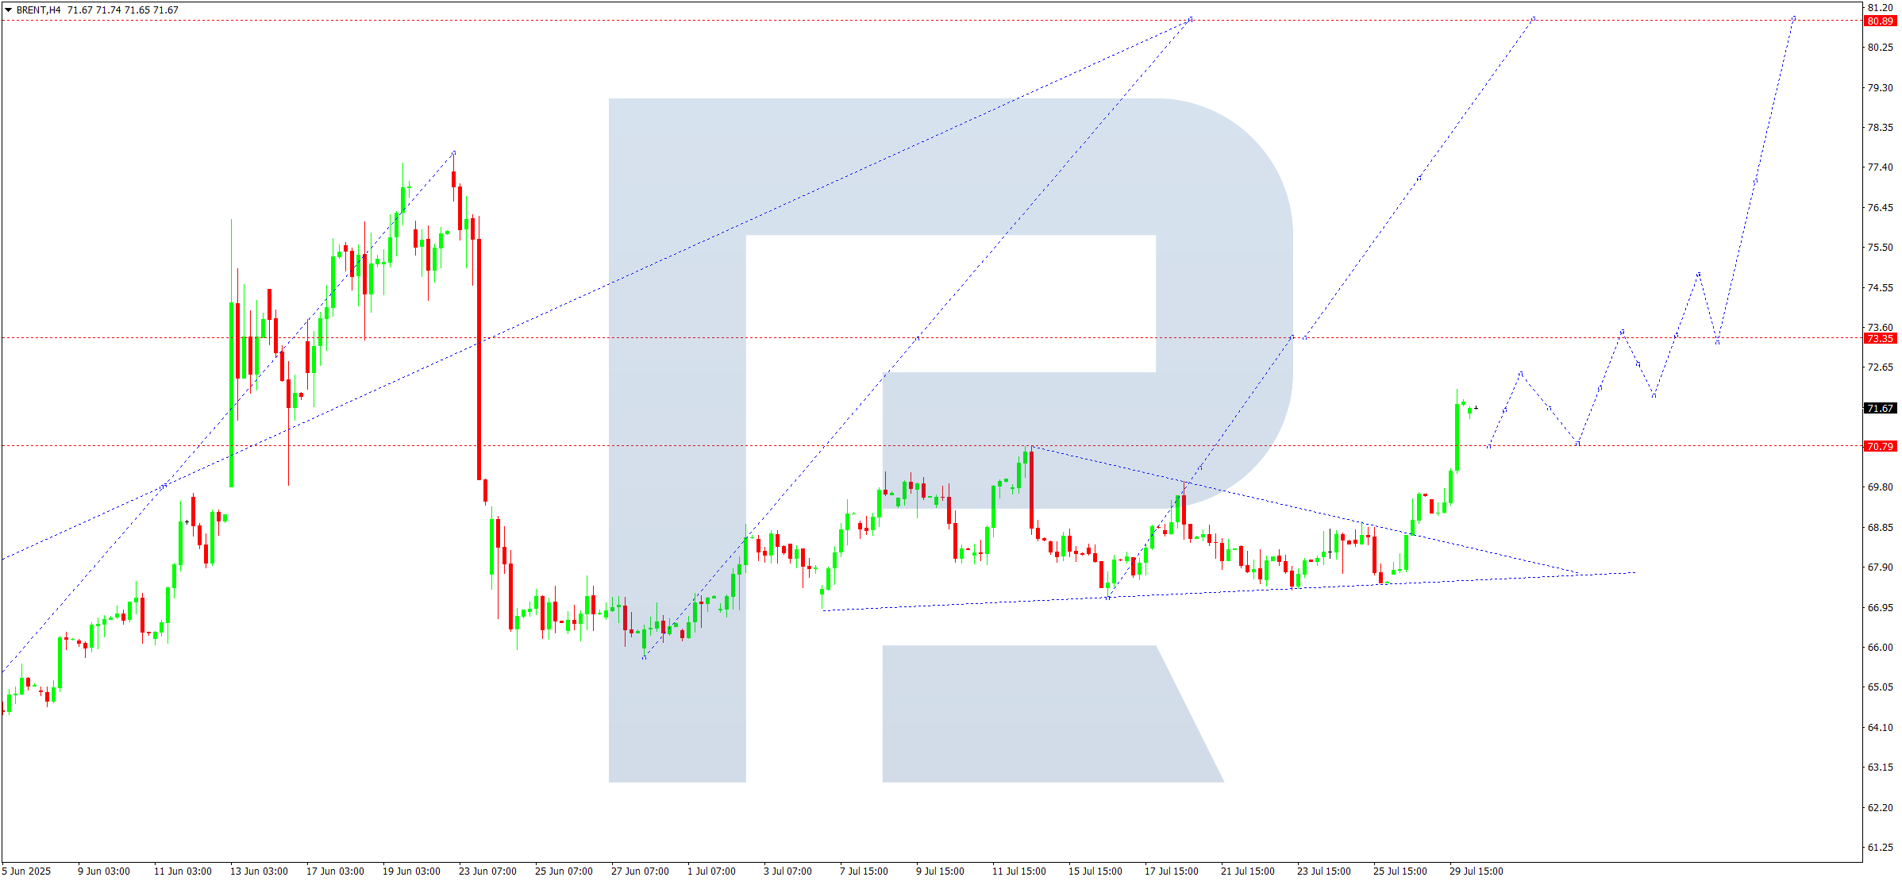Click the 13 Jun 03:00 time axis label
Image resolution: width=1902 pixels, height=881 pixels.
(x=259, y=871)
